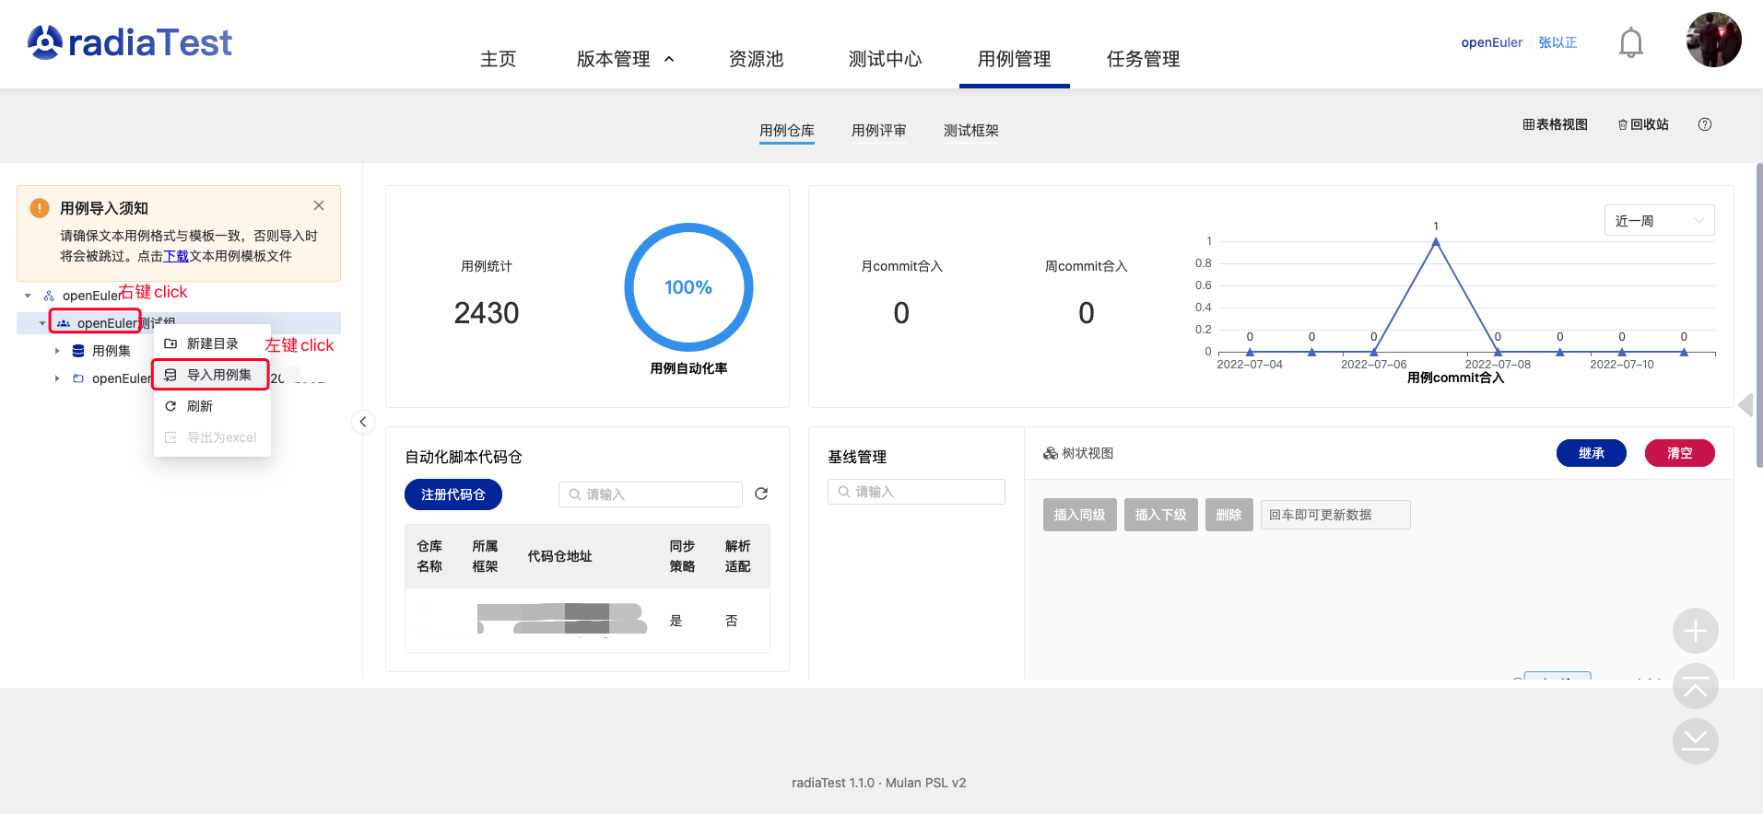This screenshot has height=814, width=1763.
Task: Collapse the left sidebar panel arrow
Action: pos(363,422)
